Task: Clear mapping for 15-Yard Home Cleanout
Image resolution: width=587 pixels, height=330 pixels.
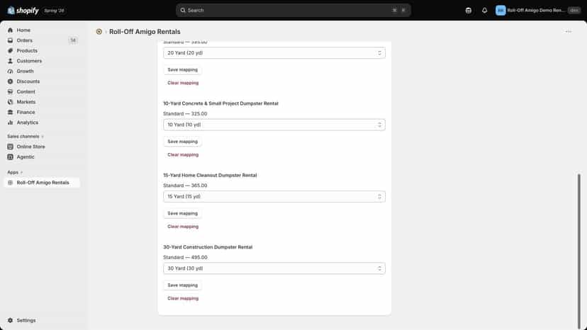Action: 183,227
